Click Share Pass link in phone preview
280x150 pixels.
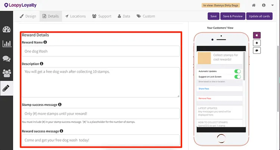pos(204,89)
